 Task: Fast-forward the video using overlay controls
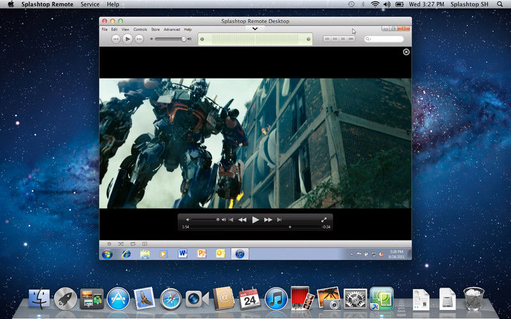(268, 220)
